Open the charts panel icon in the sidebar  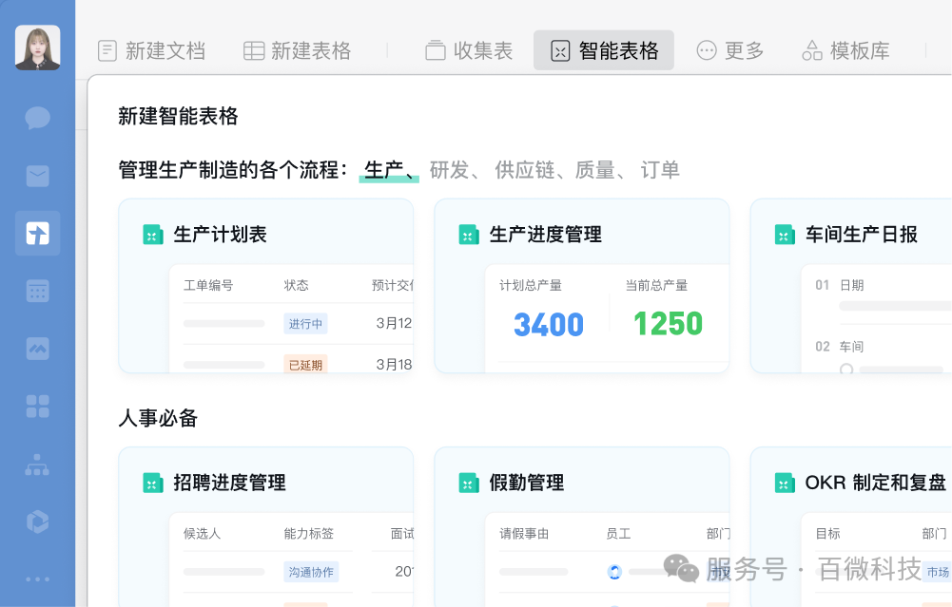[37, 349]
